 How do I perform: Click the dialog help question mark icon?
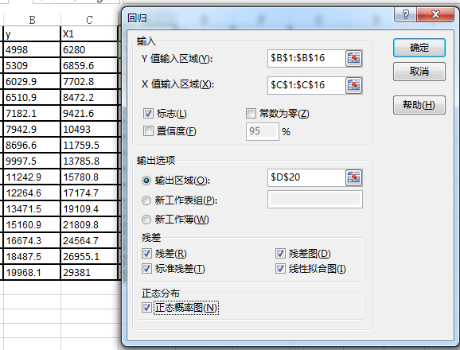[405, 14]
